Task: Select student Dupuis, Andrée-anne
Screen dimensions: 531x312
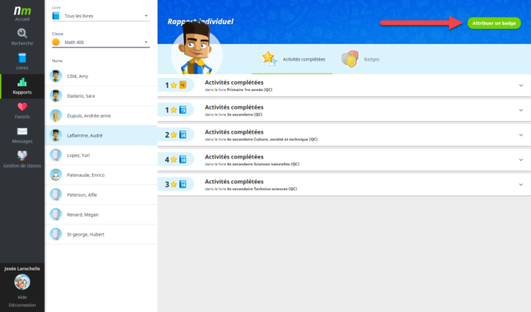Action: coord(101,115)
